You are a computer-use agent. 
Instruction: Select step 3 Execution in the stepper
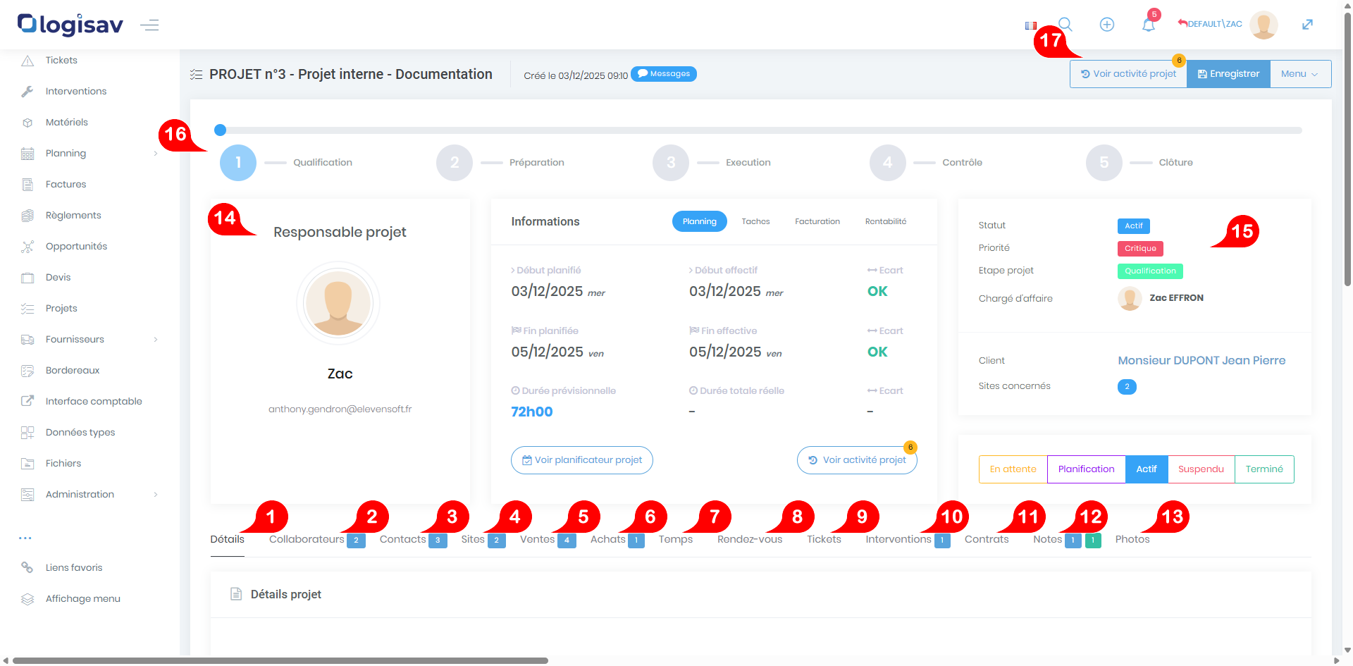[671, 163]
